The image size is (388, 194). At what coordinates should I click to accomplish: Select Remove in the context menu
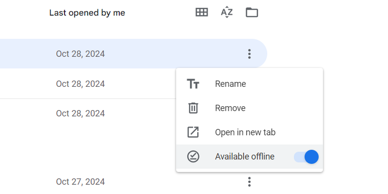(x=230, y=108)
